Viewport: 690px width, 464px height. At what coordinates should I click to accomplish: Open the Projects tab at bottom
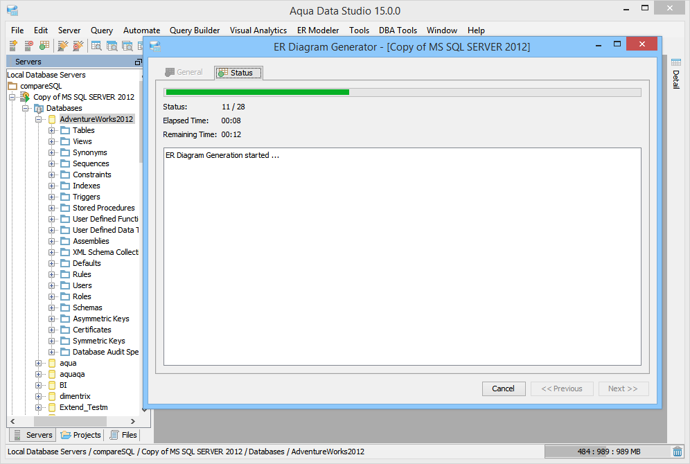pyautogui.click(x=81, y=435)
